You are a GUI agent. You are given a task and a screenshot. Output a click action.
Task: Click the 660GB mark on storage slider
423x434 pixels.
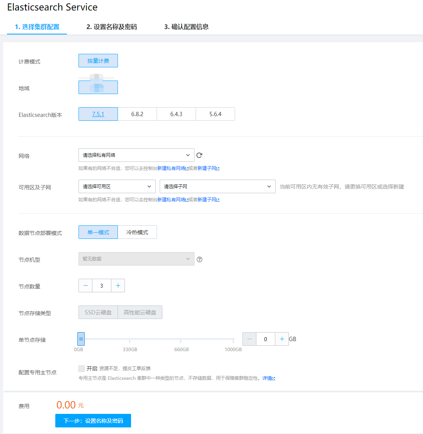pyautogui.click(x=181, y=349)
